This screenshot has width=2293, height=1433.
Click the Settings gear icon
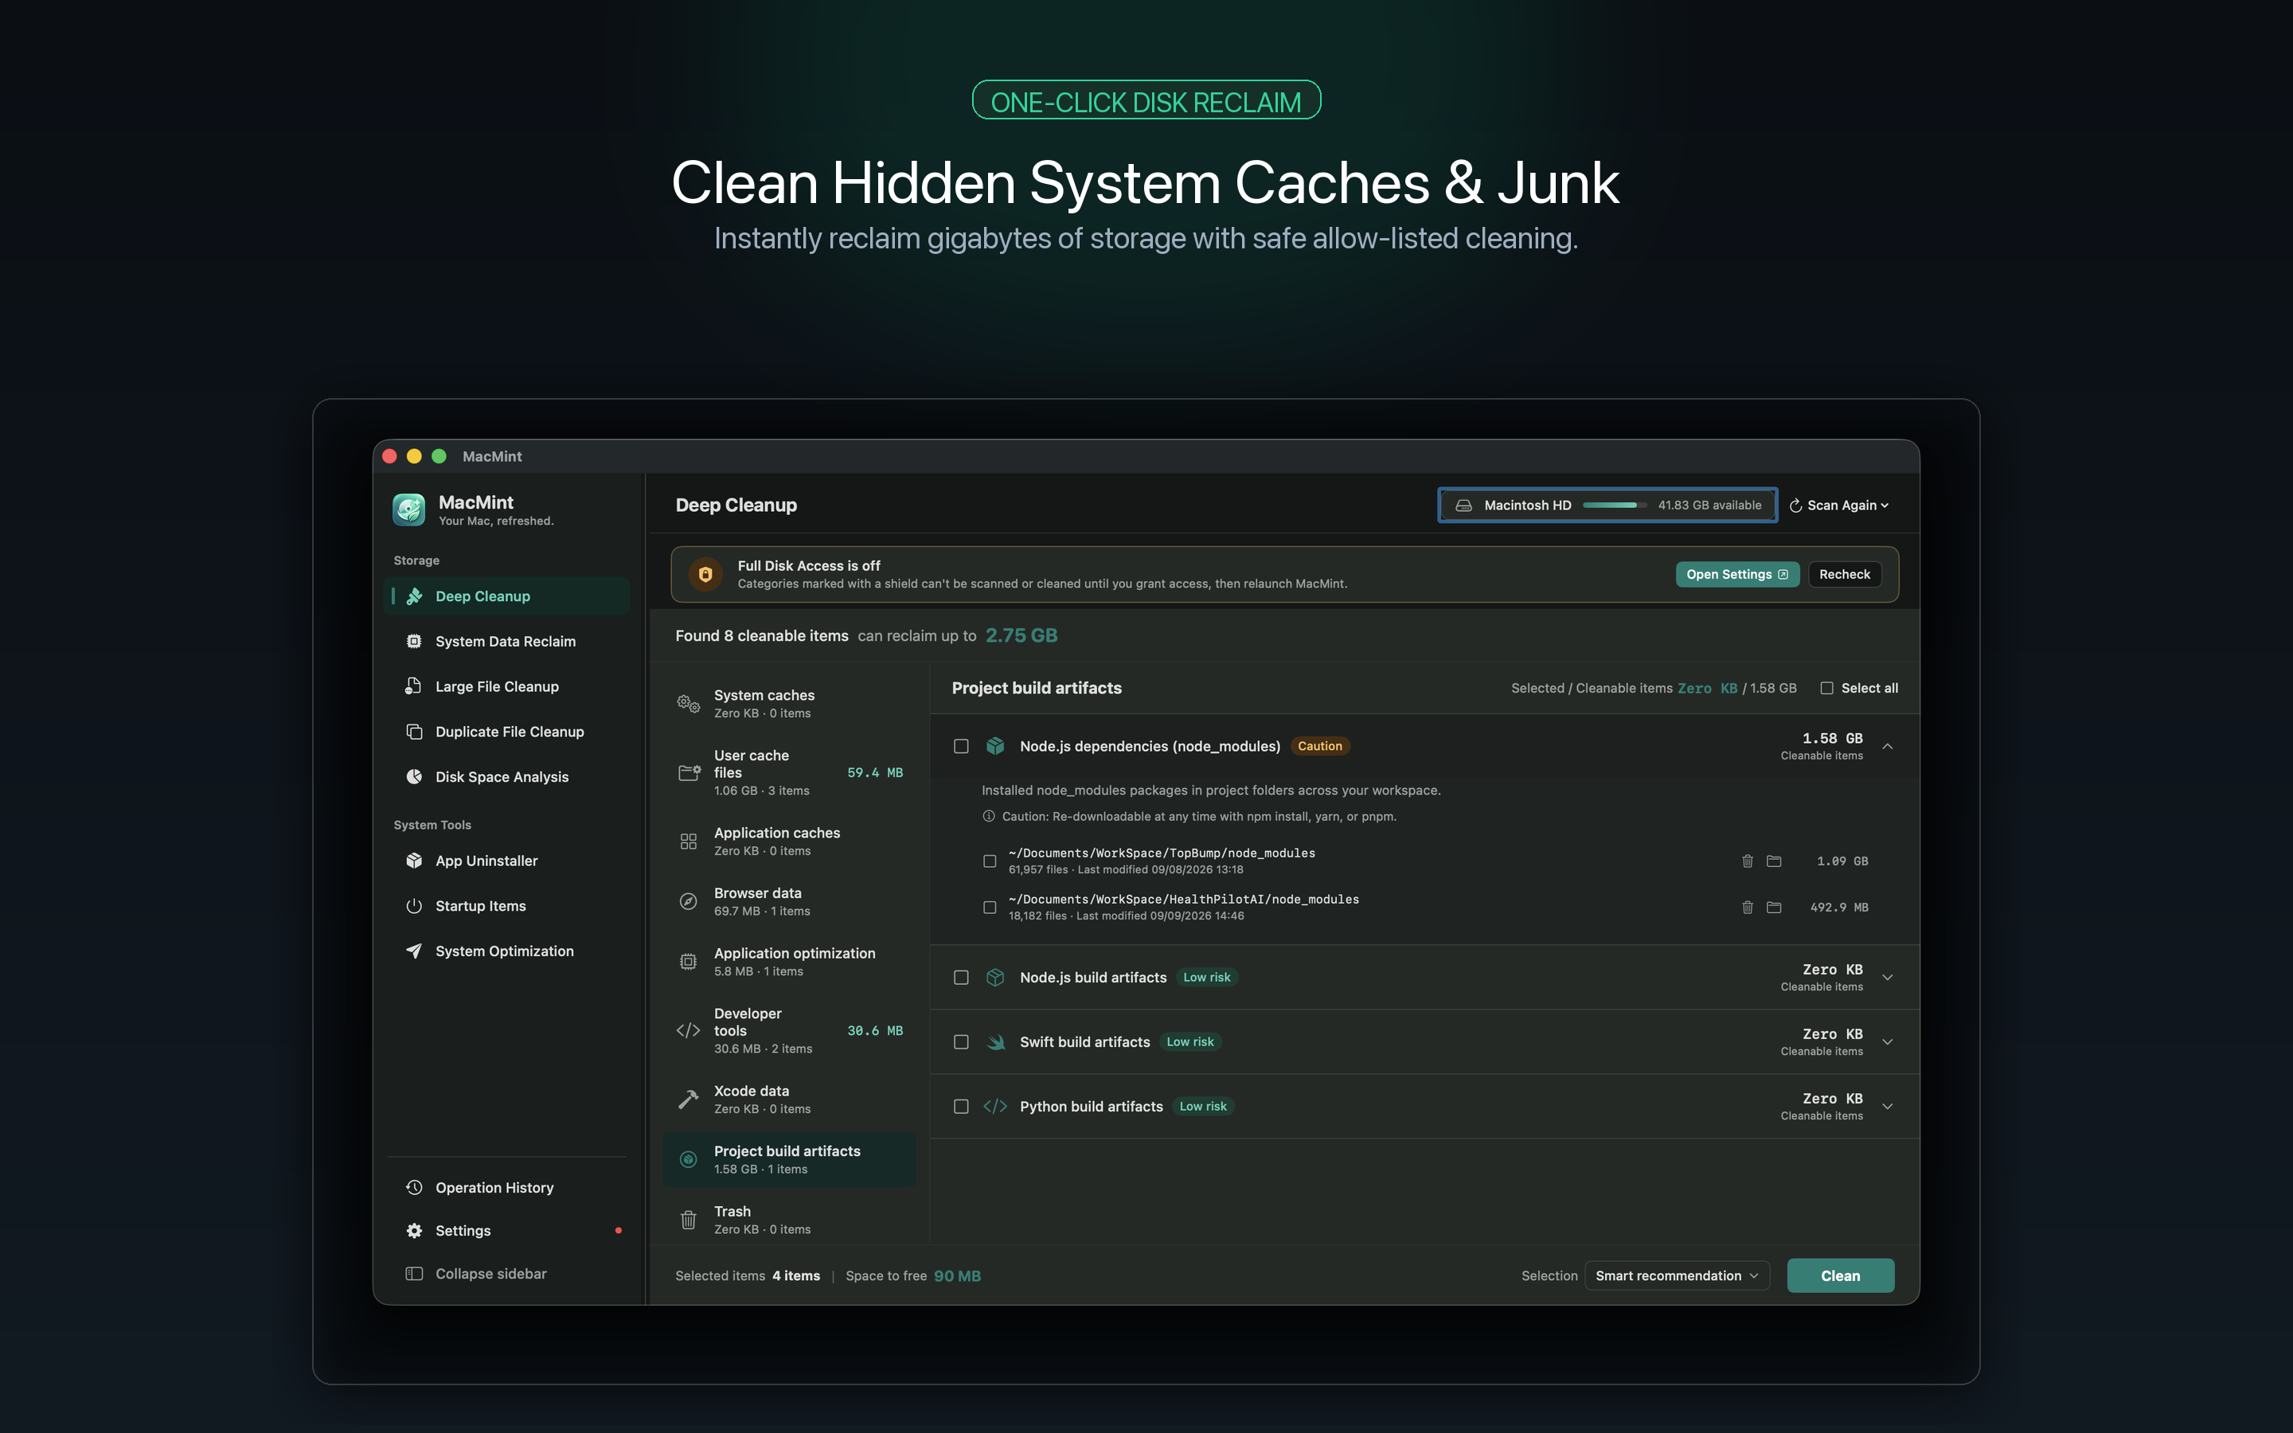(x=414, y=1230)
